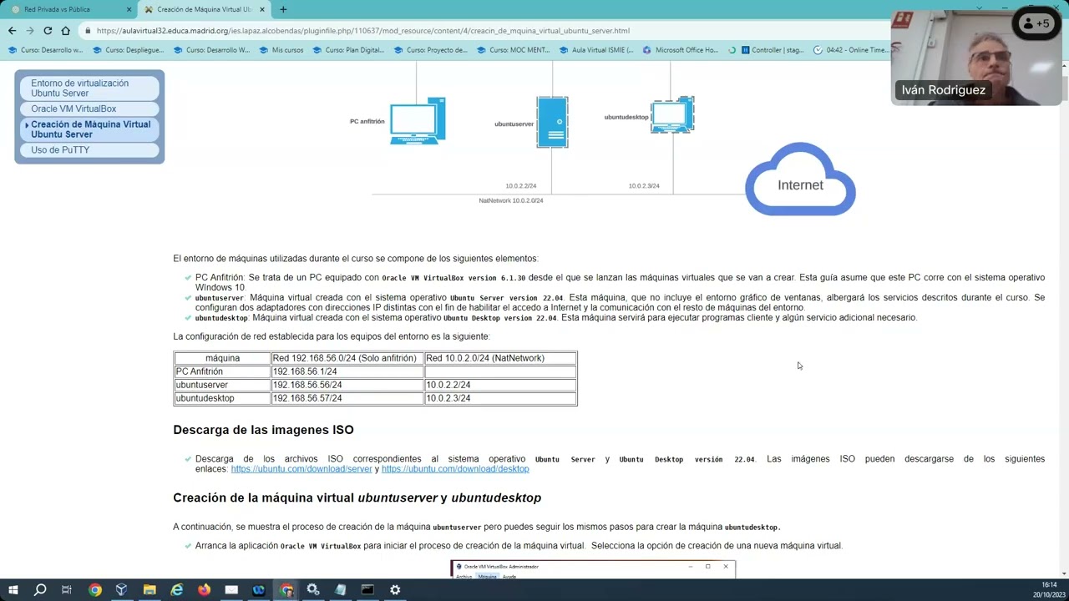Open Microsoft Office Ho... bookmark

pos(680,49)
